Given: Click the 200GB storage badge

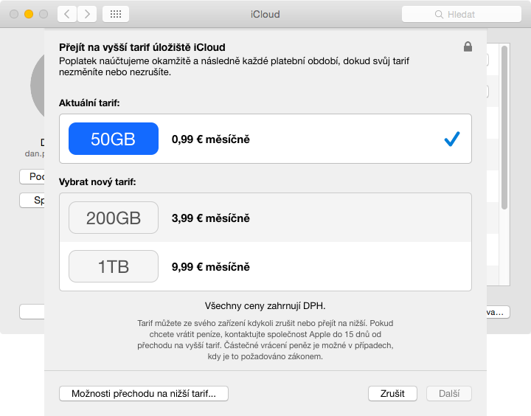Looking at the screenshot, I should (x=113, y=218).
